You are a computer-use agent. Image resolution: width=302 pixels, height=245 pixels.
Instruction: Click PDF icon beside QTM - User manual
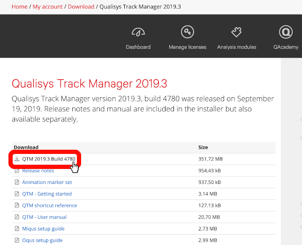click(x=17, y=217)
